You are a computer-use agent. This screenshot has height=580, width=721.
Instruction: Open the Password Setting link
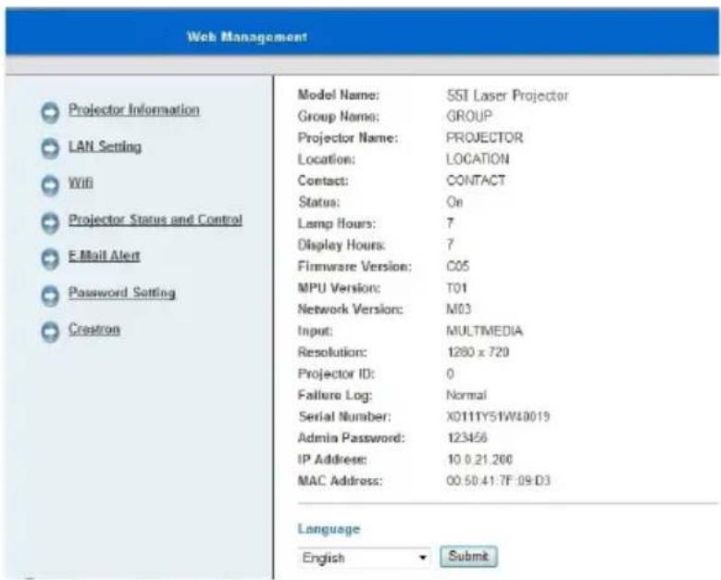[x=122, y=293]
